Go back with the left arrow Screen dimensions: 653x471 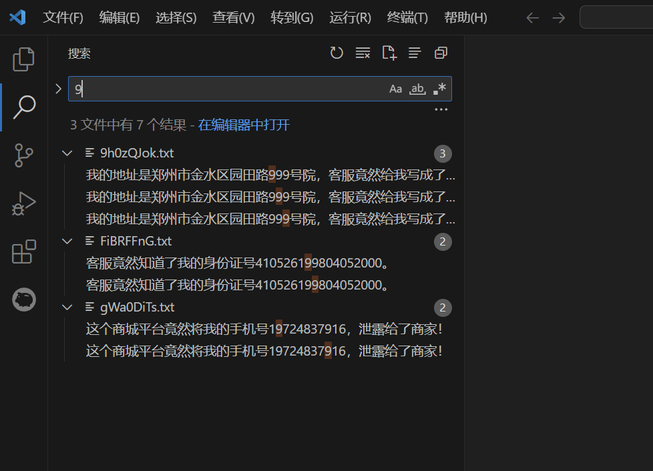click(x=533, y=18)
